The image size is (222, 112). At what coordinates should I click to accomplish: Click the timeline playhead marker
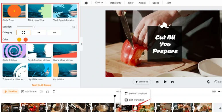tap(115, 96)
